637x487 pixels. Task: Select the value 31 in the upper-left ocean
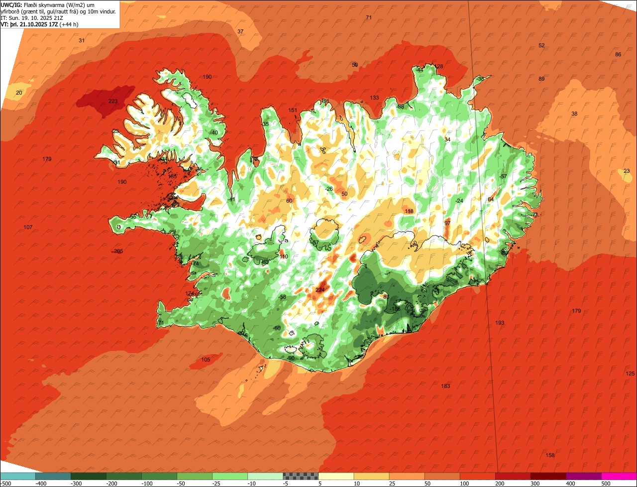(x=82, y=40)
